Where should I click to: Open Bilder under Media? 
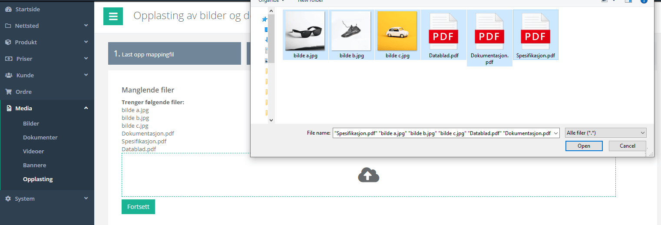[x=31, y=123]
